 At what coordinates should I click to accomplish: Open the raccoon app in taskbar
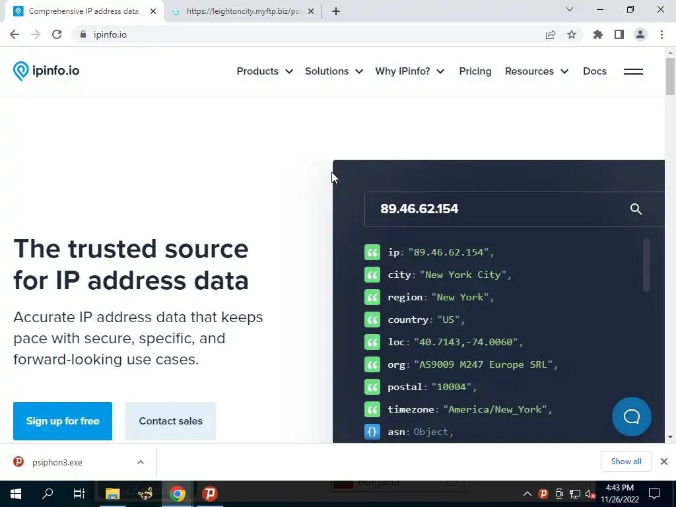pyautogui.click(x=145, y=494)
